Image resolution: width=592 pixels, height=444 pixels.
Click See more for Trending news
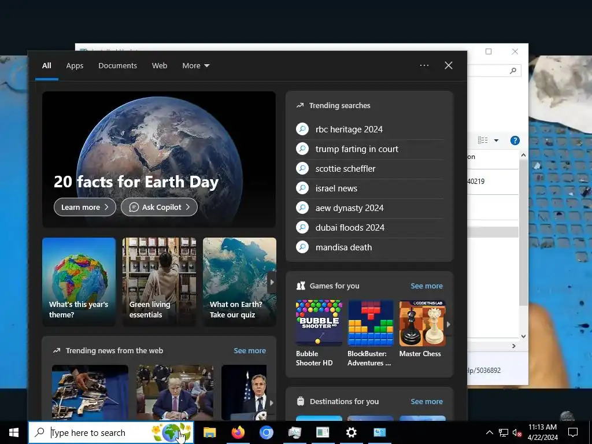tap(250, 350)
